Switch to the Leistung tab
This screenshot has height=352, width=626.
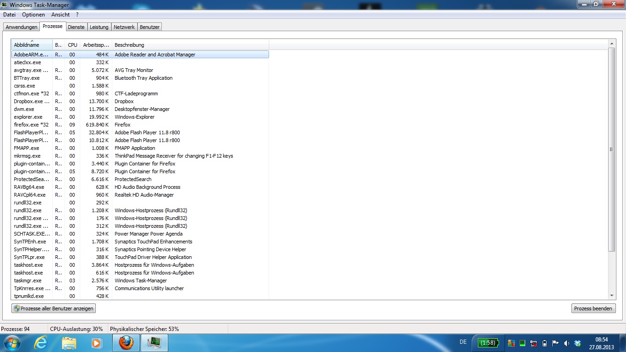[x=99, y=27]
